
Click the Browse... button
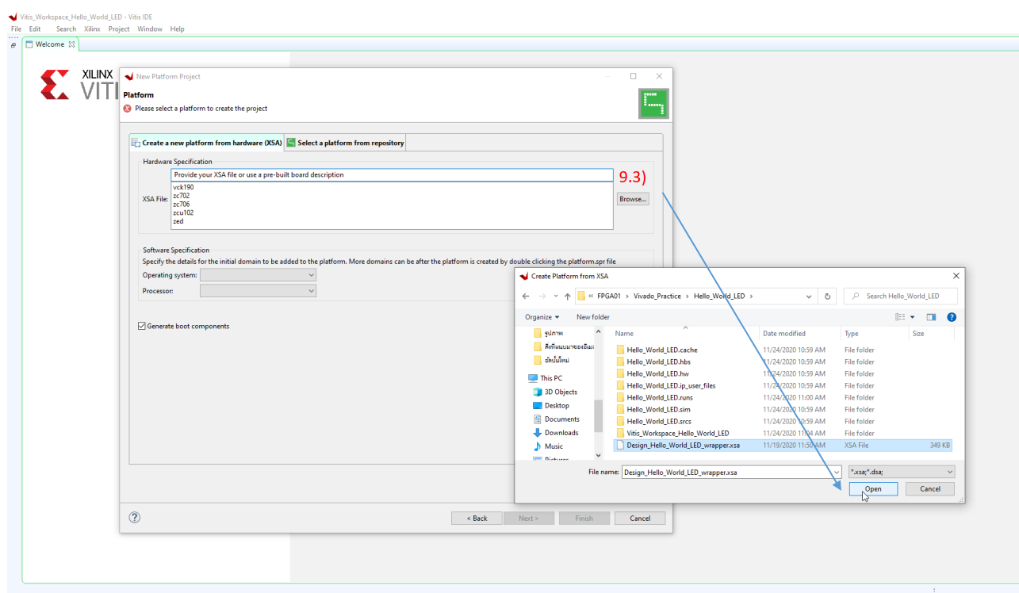(633, 199)
